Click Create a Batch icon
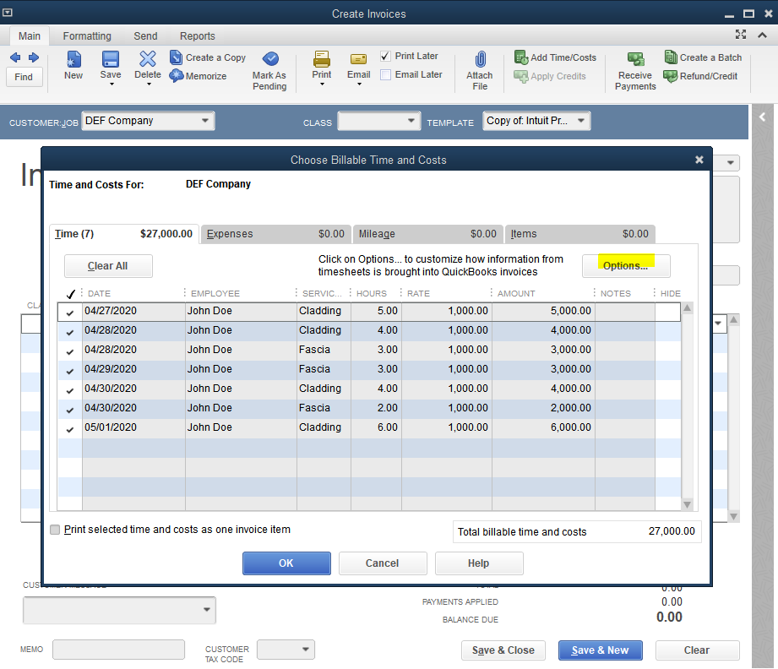 click(x=671, y=57)
